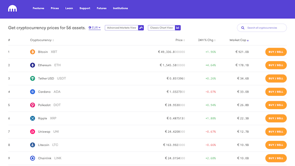
Task: Click the Litecoin coin icon
Action: point(33,145)
